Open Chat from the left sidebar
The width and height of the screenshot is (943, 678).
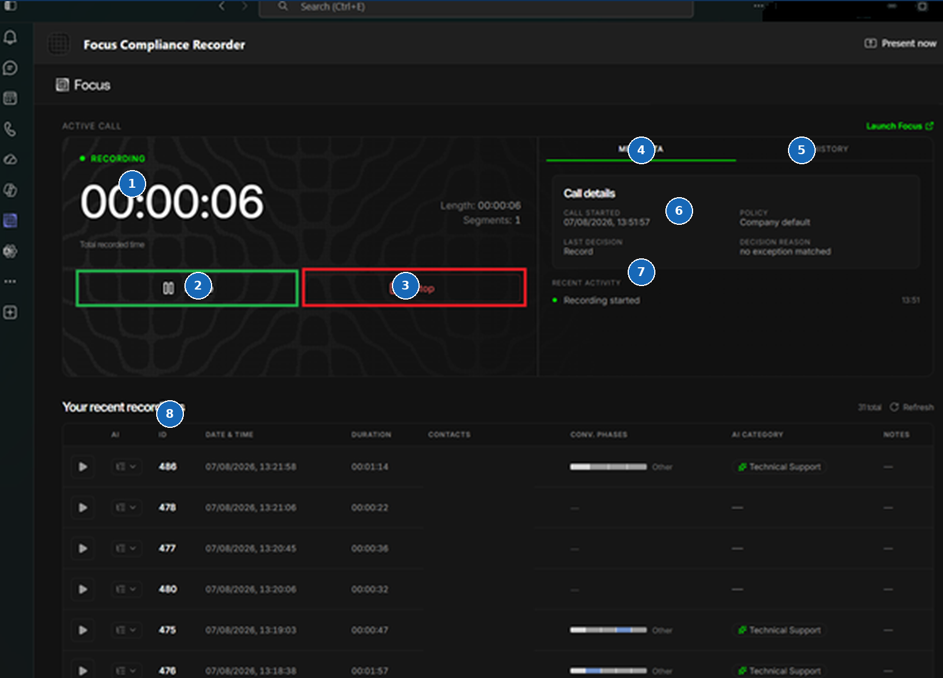(10, 68)
